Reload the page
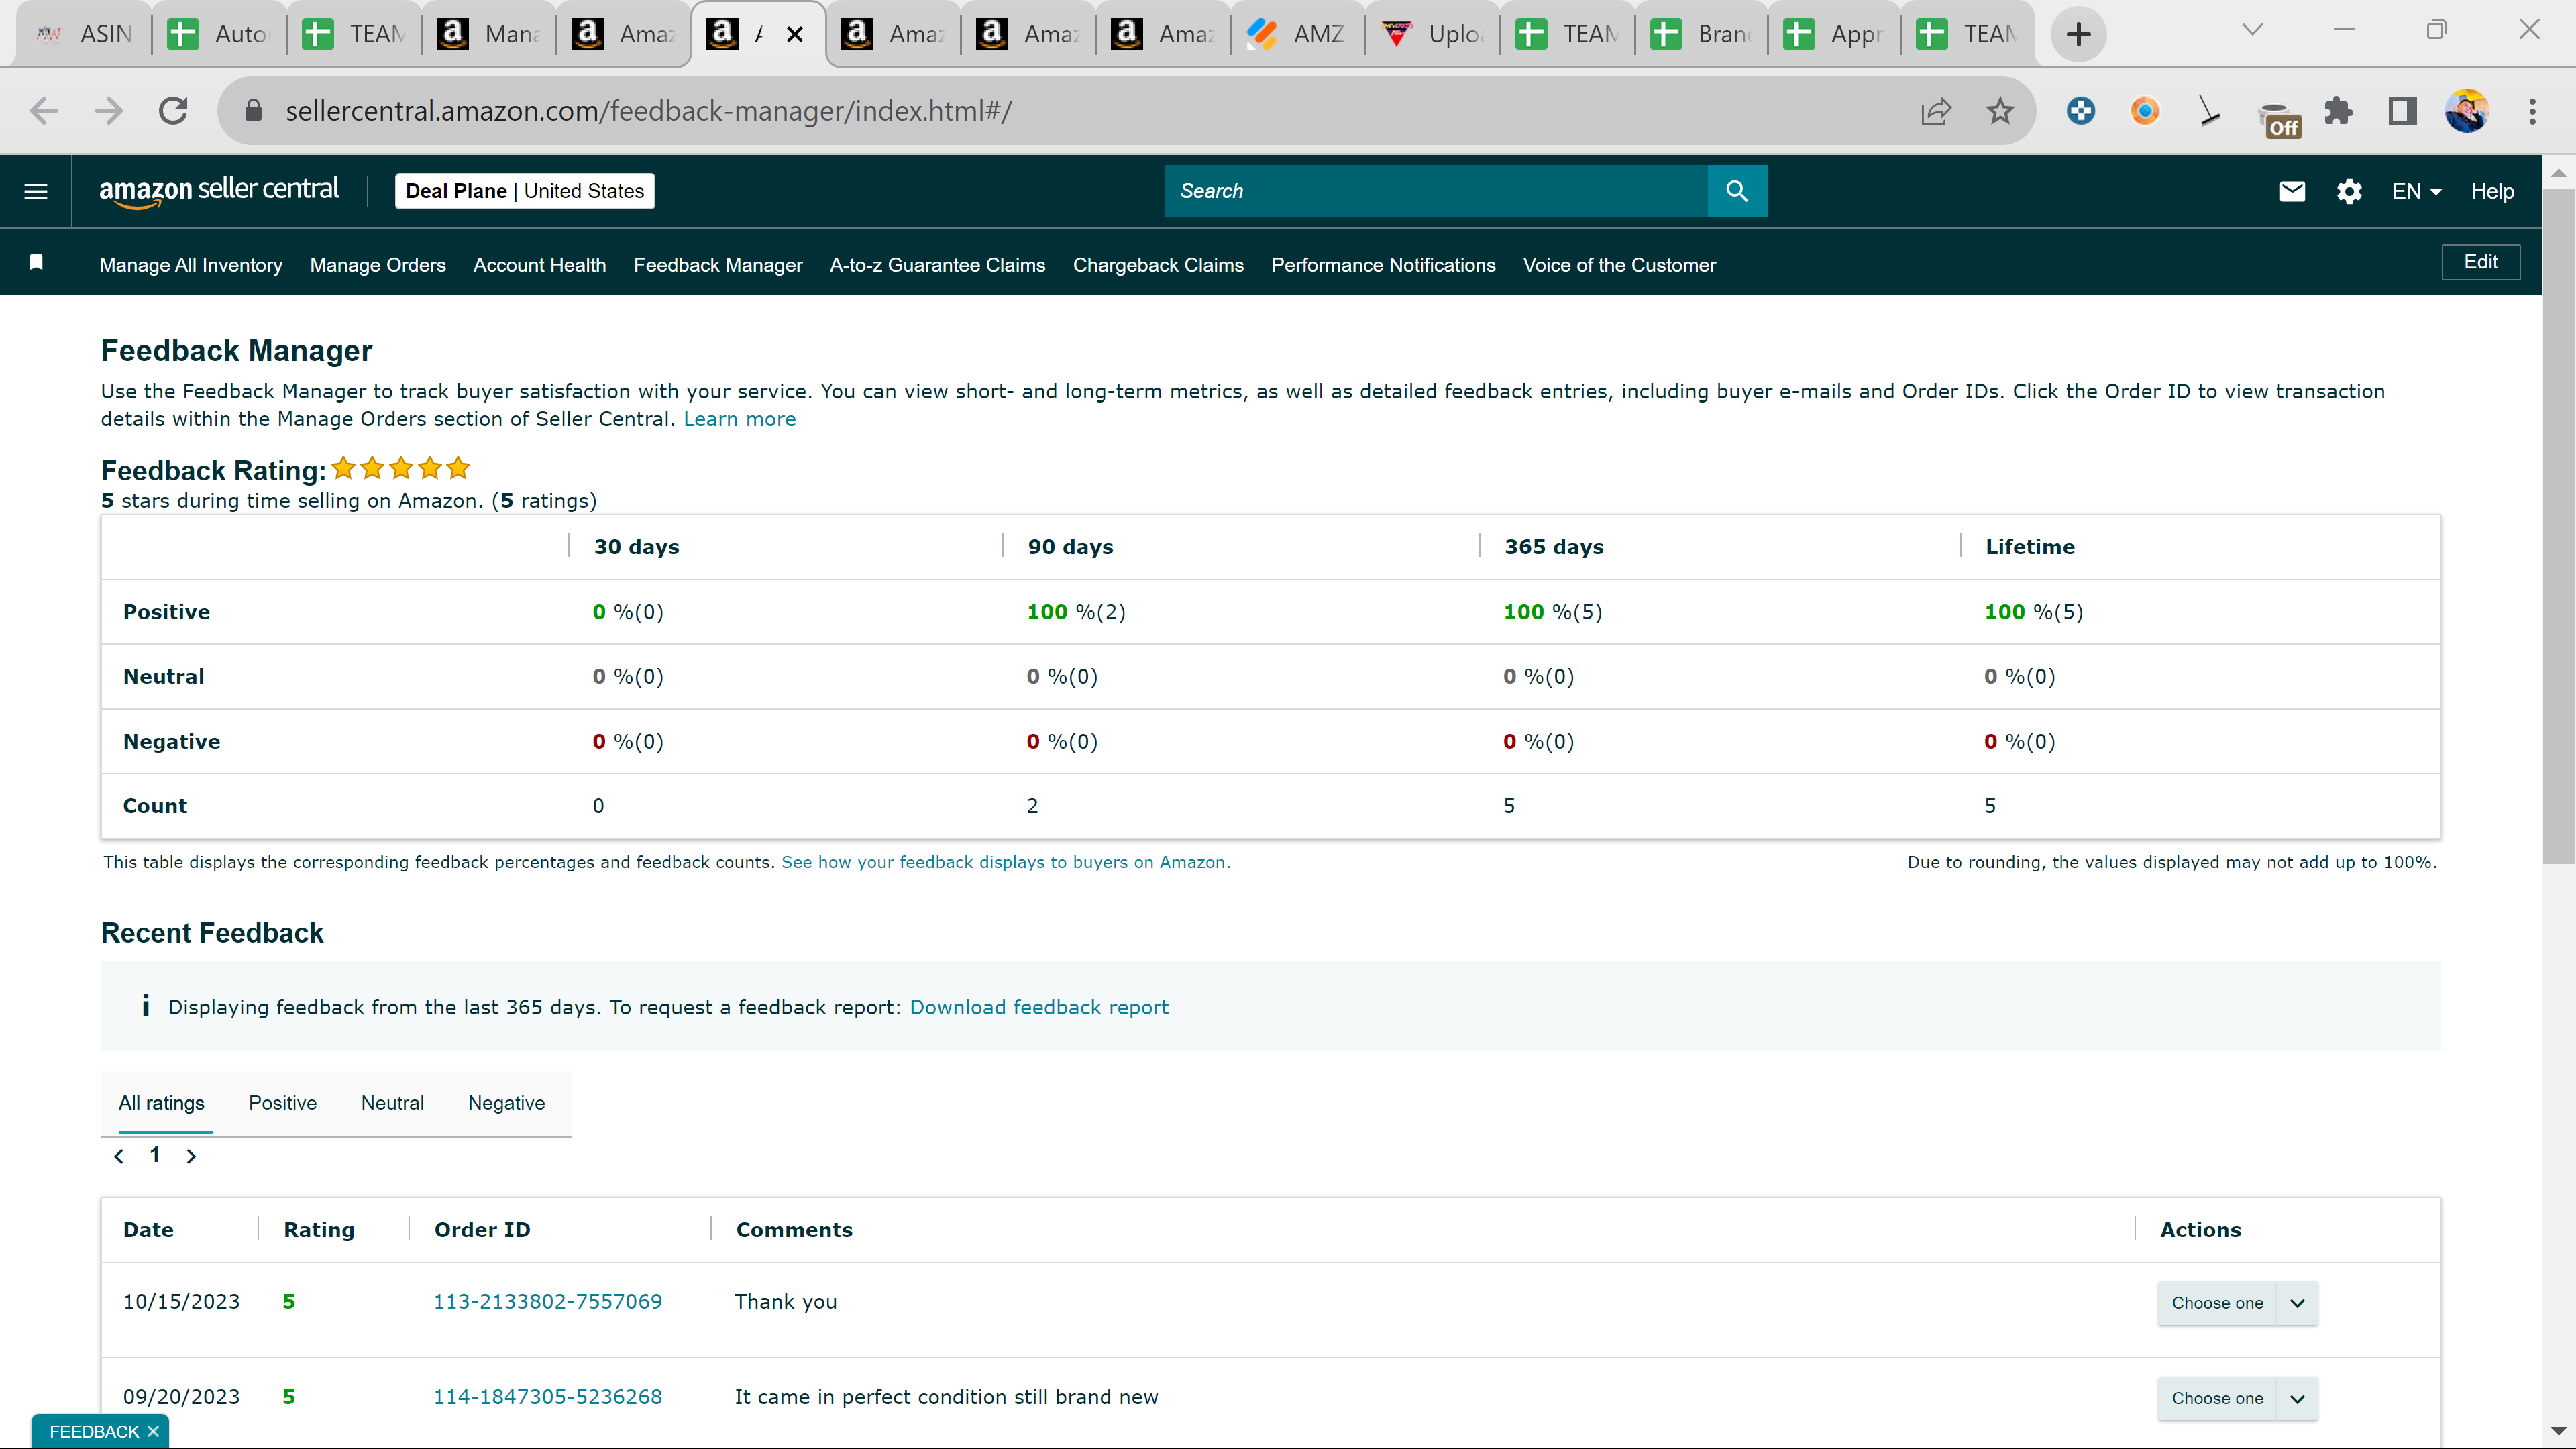The width and height of the screenshot is (2576, 1449). [x=174, y=111]
